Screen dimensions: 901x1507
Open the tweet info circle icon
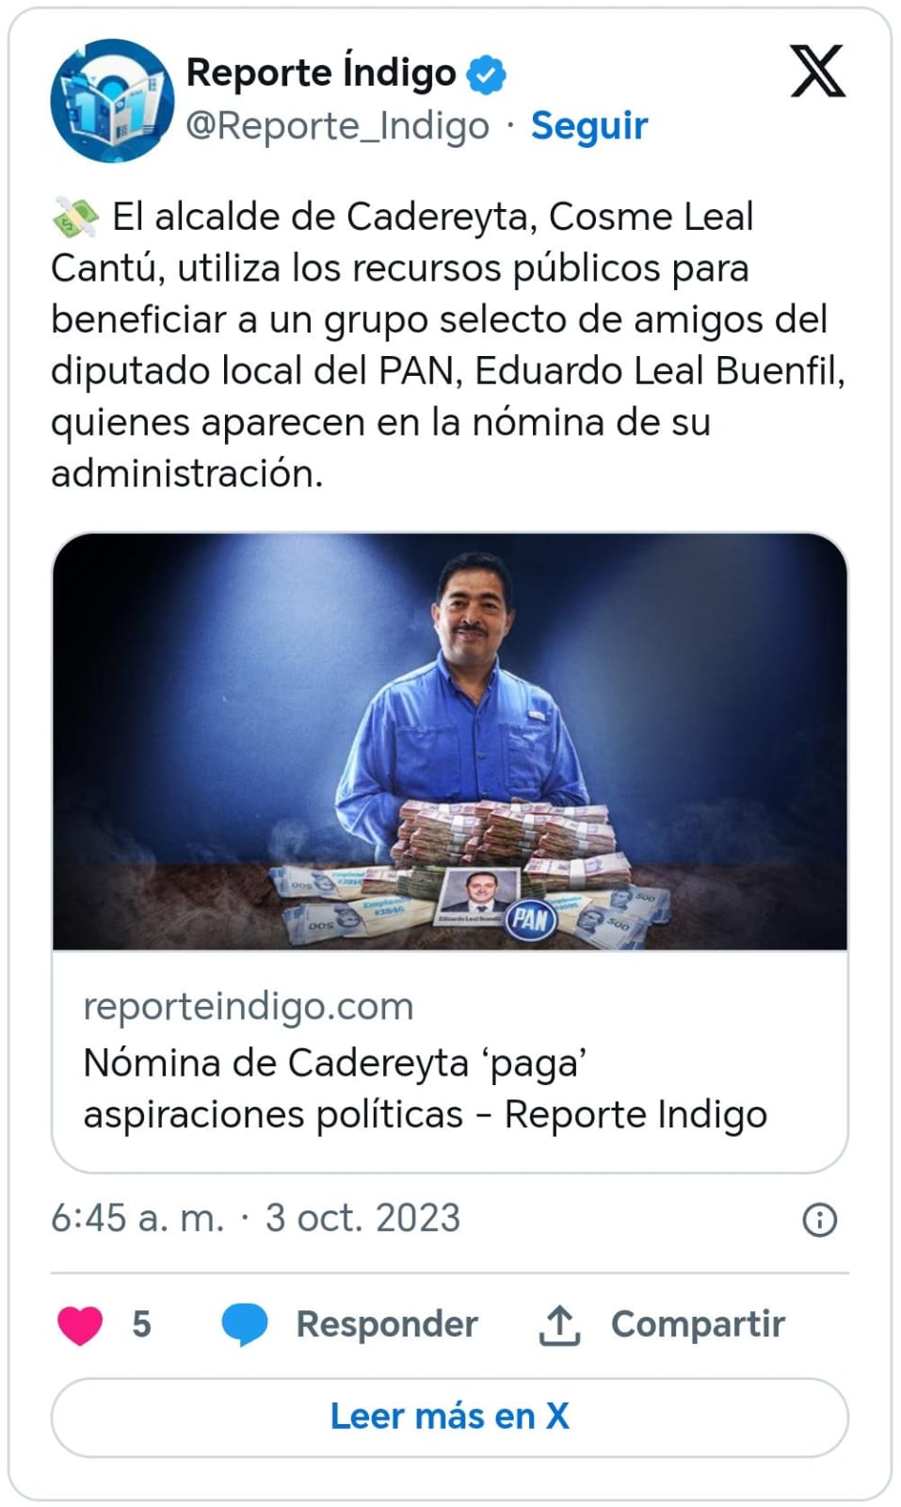pyautogui.click(x=819, y=1220)
